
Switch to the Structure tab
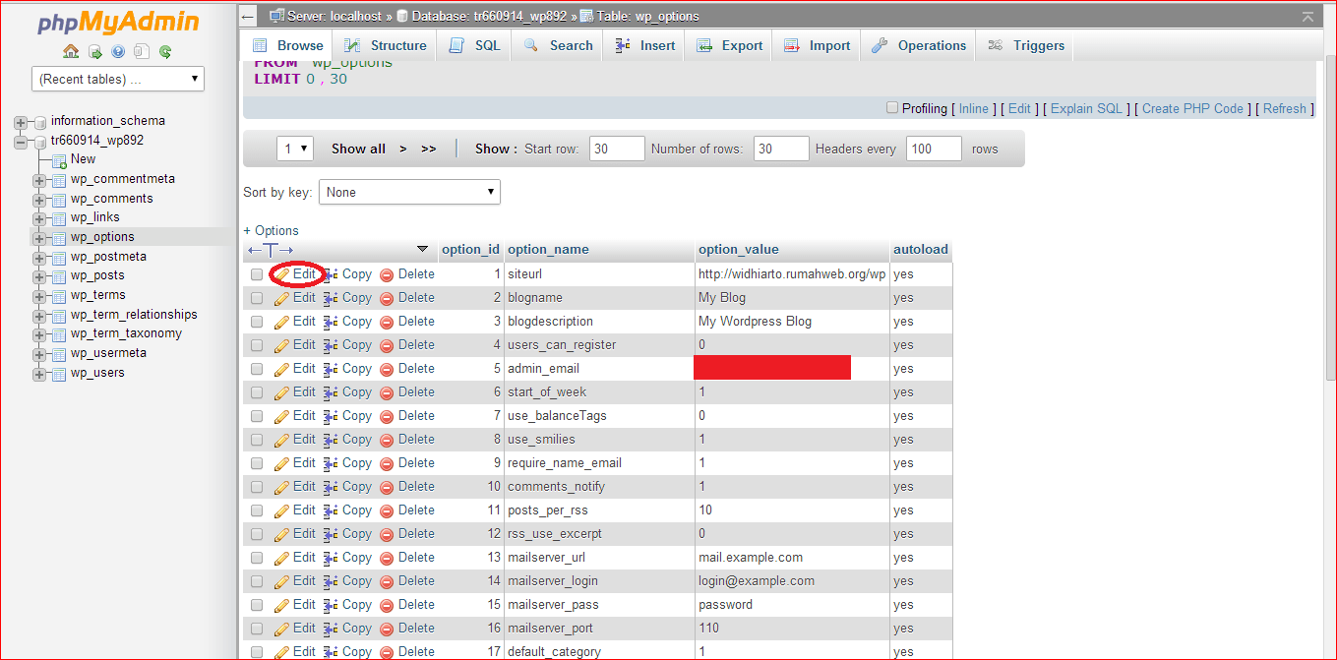pos(385,45)
